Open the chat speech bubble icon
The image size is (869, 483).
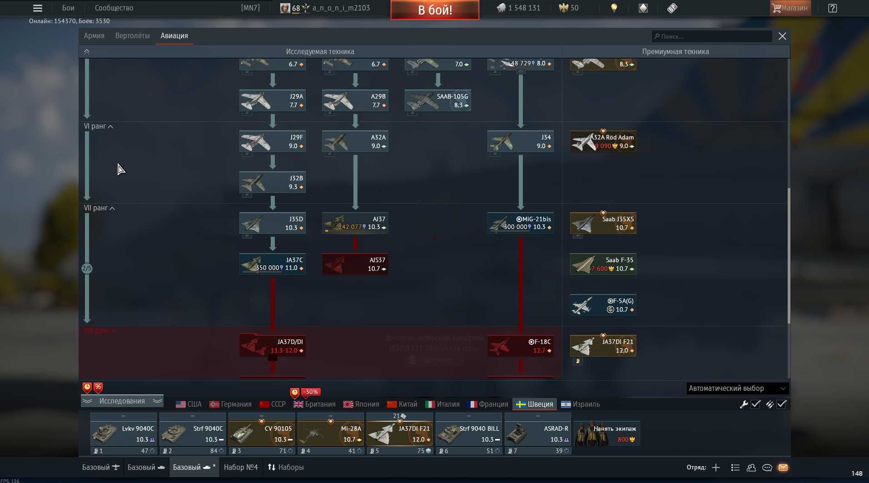pos(767,468)
